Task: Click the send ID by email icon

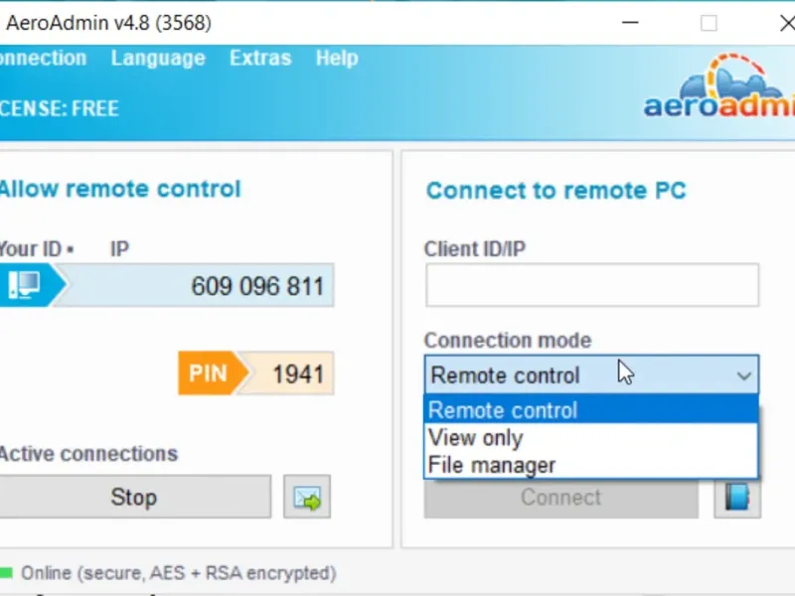Action: point(307,498)
